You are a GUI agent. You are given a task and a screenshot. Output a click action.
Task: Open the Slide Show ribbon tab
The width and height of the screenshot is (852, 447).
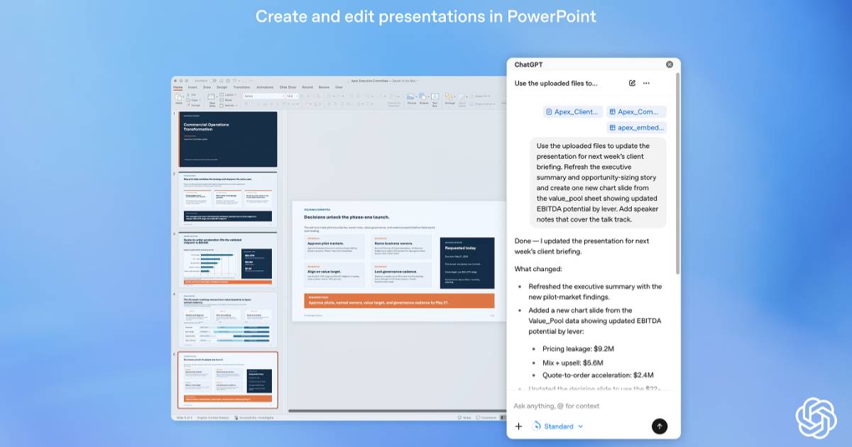pos(288,87)
